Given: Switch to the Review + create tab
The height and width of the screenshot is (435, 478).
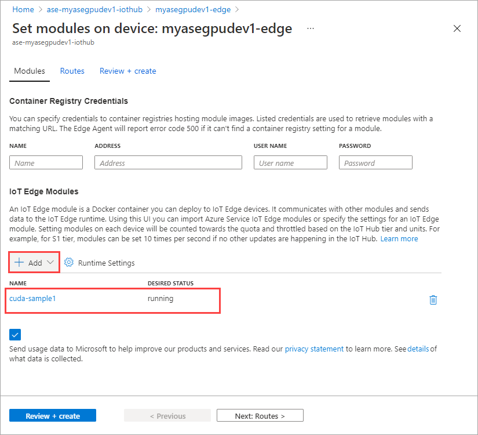Looking at the screenshot, I should (127, 71).
